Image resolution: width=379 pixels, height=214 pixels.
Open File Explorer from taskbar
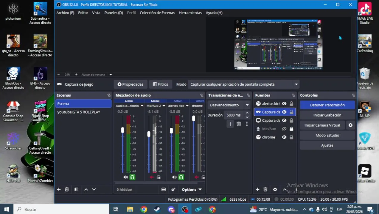tap(130, 209)
